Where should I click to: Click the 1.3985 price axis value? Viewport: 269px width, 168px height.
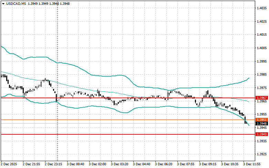(262, 75)
